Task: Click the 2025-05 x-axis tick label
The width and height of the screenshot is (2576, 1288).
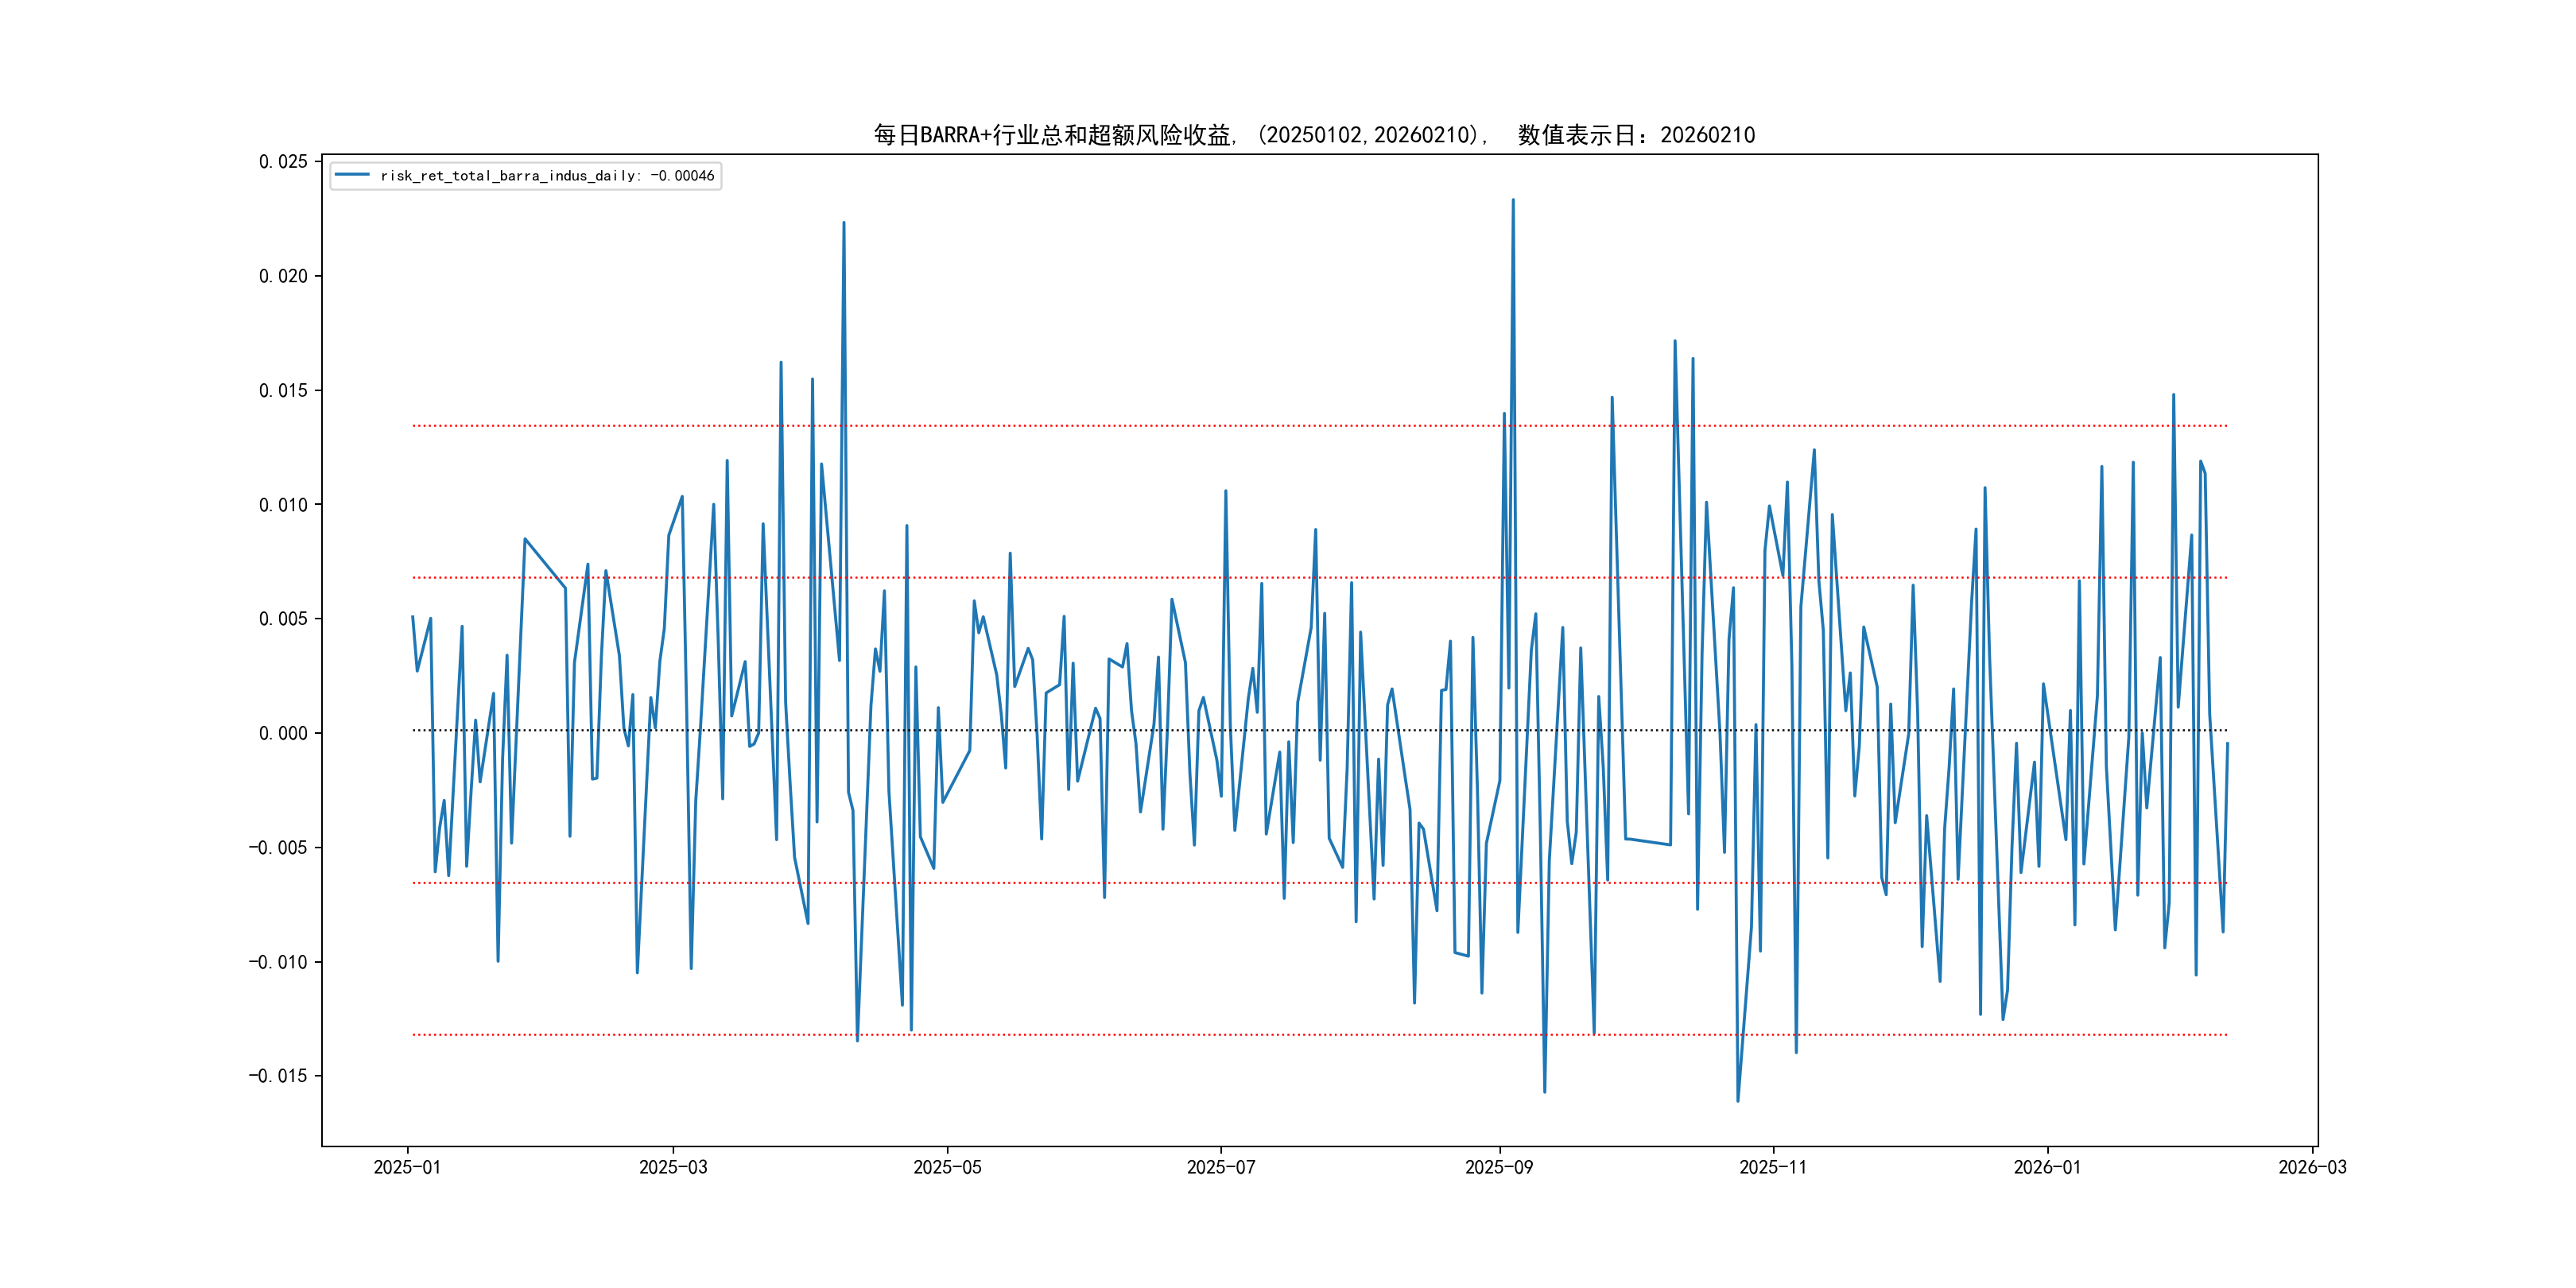Action: 947,1167
